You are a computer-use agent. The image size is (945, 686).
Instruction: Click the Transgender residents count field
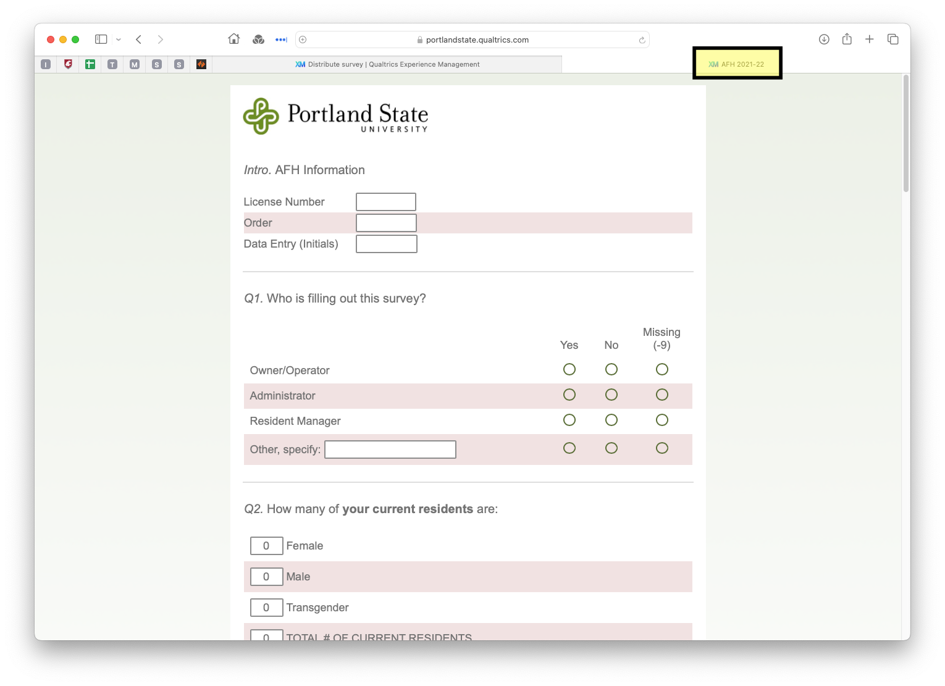click(x=266, y=608)
